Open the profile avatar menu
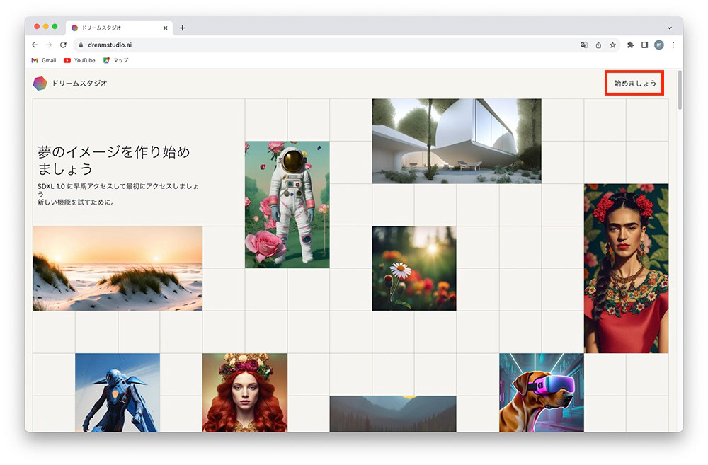708x465 pixels. (658, 45)
